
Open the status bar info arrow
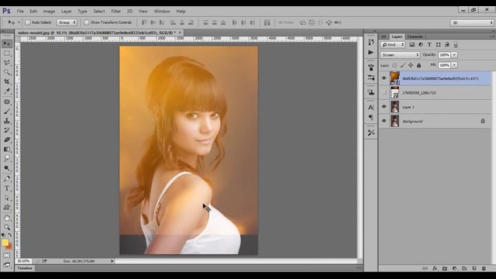112,261
